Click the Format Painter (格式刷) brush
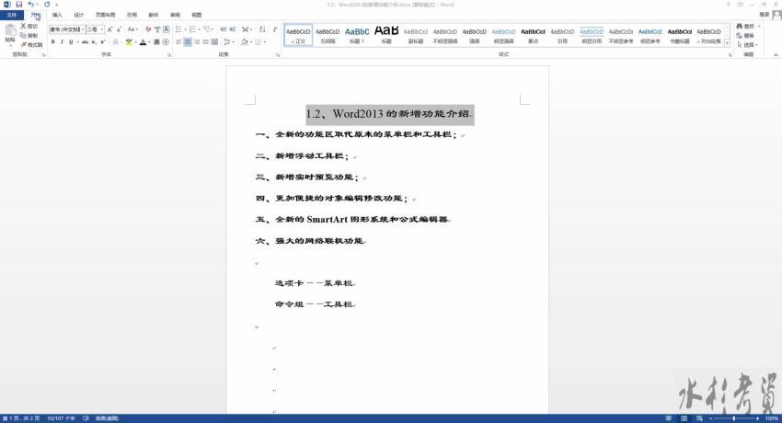 click(31, 45)
